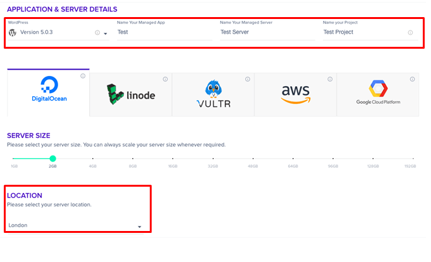Screen dimensions: 431x262
Task: Open the London location dropdown
Action: (75, 225)
